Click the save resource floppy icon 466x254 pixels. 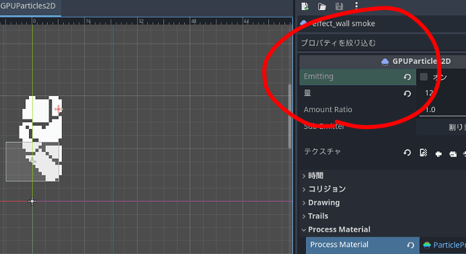coord(339,6)
